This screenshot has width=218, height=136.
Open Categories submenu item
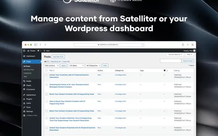click(x=27, y=73)
